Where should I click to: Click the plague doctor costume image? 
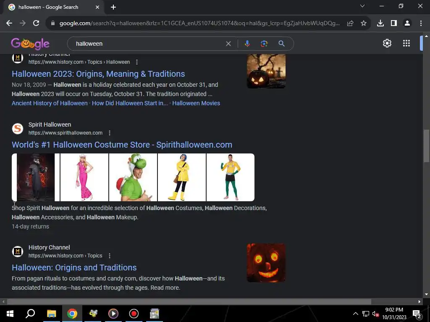36,177
